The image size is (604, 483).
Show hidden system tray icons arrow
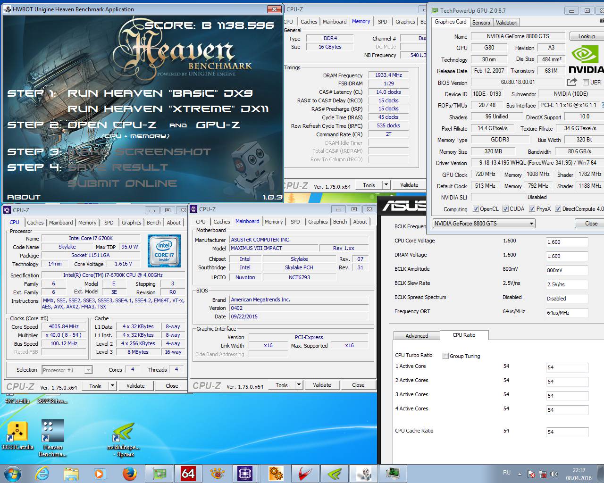tap(520, 474)
